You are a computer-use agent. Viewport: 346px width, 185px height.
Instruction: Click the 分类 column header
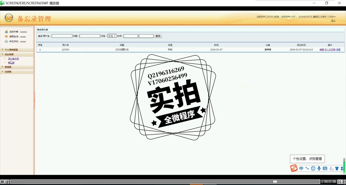[x=268, y=45]
